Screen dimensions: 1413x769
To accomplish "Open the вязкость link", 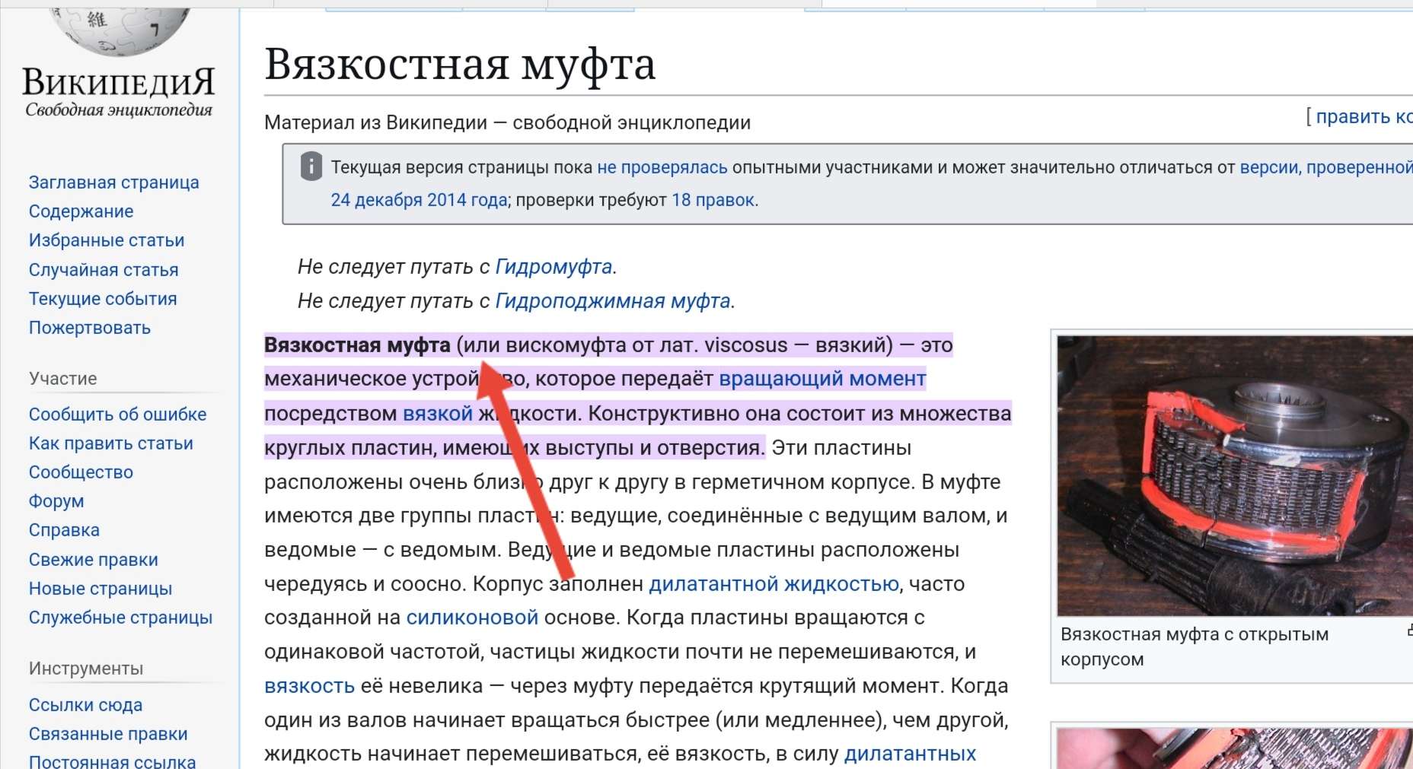I will pyautogui.click(x=309, y=686).
